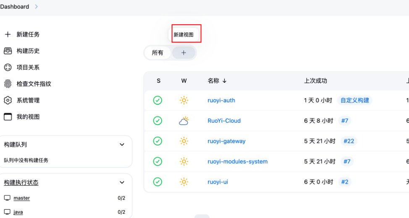
Task: Click sunny weather icon for ruoyi-gateway
Action: 184,141
